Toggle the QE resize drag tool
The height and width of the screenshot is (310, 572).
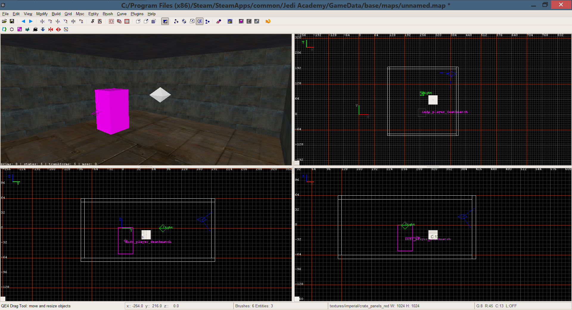200,21
